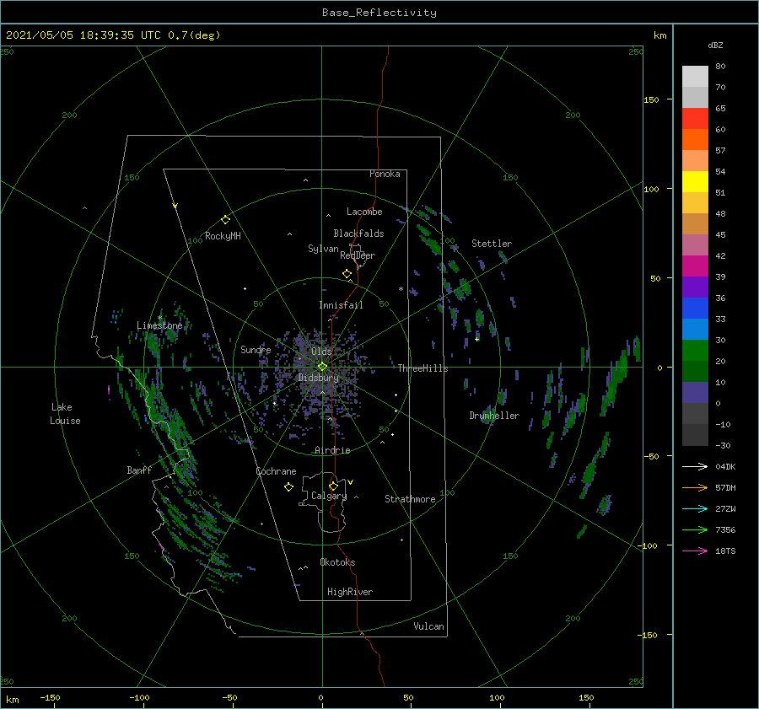Click the yellow diamond marker above Calgary label
The width and height of the screenshot is (759, 709).
(x=333, y=486)
